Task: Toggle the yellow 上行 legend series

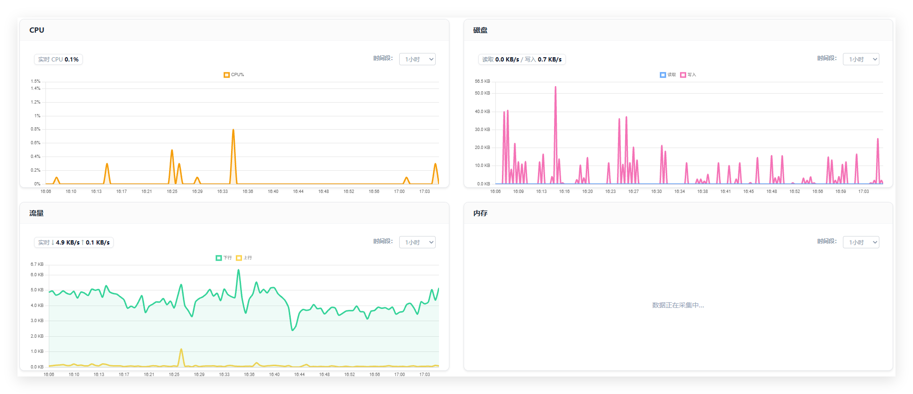Action: [x=244, y=258]
